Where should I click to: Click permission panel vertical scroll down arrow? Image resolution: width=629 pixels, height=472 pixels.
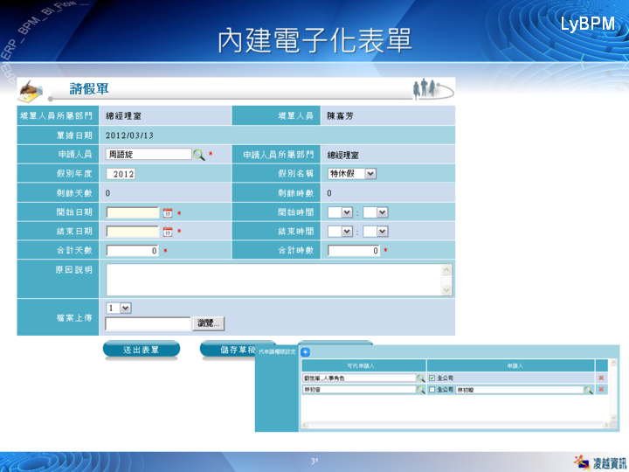tap(614, 418)
